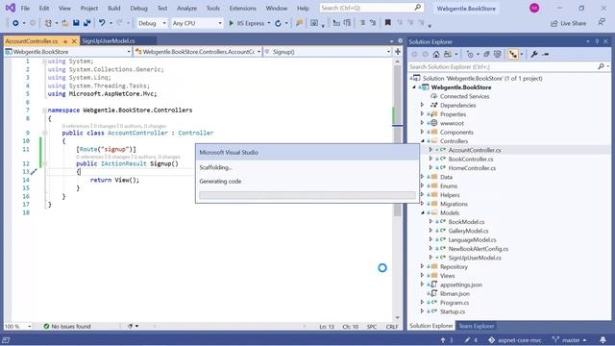Click the bookmark icon in toolbar
Image resolution: width=615 pixels, height=346 pixels.
pos(387,23)
